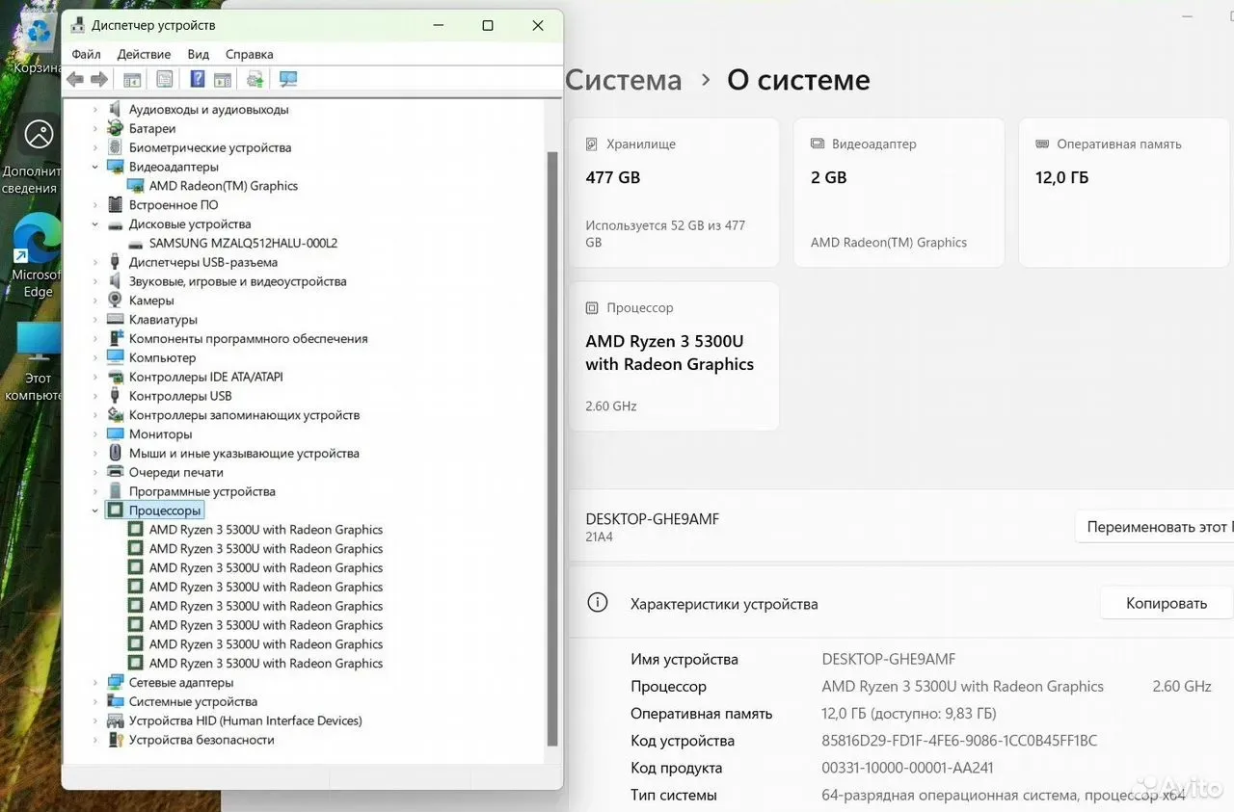The height and width of the screenshot is (812, 1234).
Task: Click the blue Help question-mark icon
Action: [198, 79]
